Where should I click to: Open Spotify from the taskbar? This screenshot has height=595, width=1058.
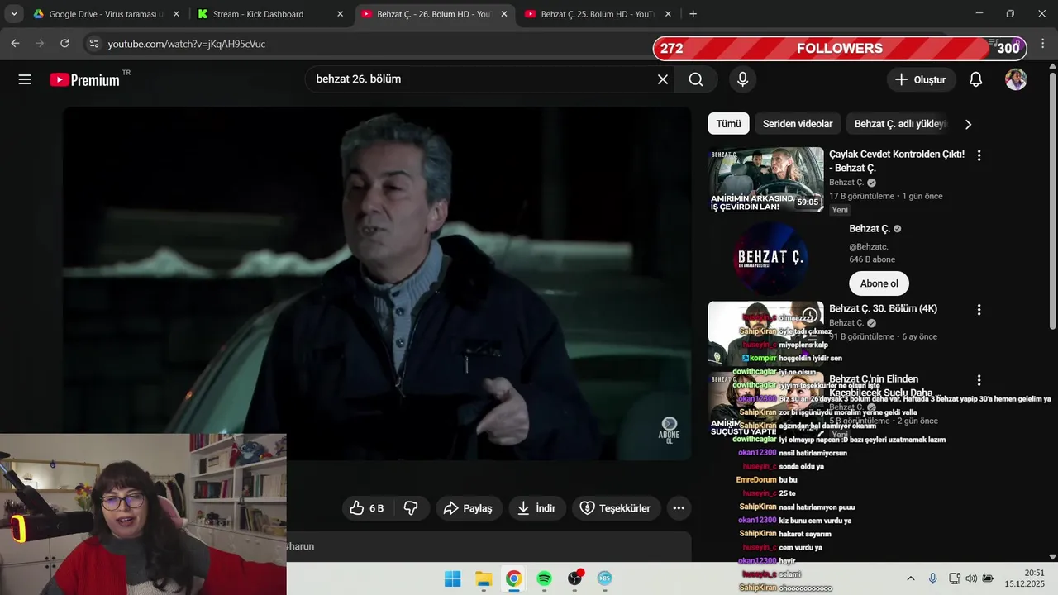coord(544,578)
